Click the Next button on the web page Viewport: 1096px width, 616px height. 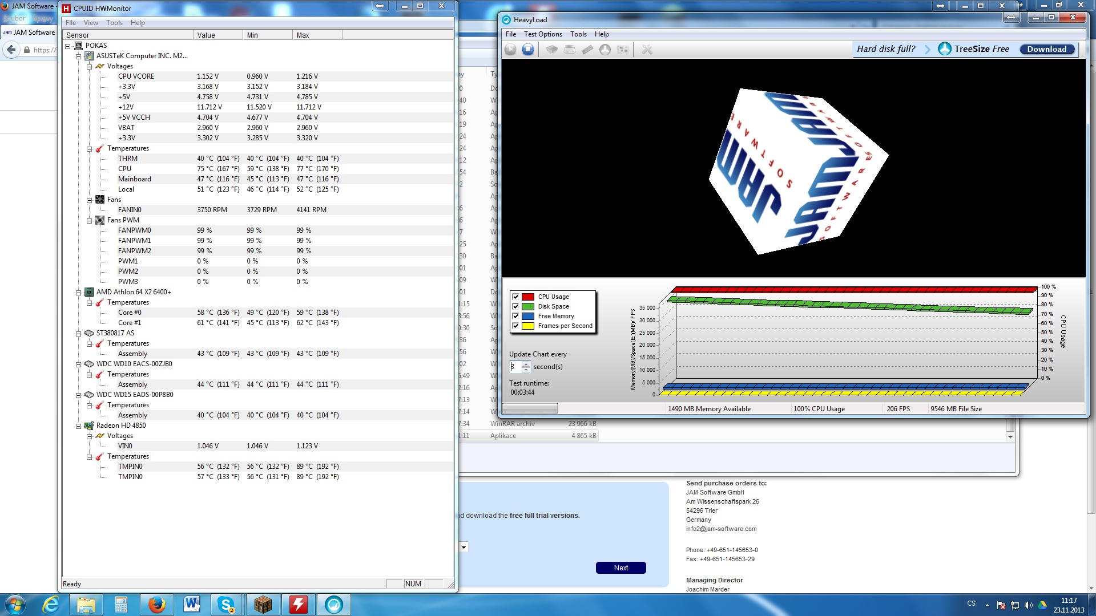pyautogui.click(x=621, y=568)
